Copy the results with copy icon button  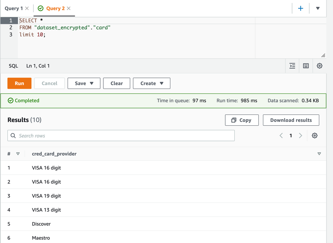point(242,120)
